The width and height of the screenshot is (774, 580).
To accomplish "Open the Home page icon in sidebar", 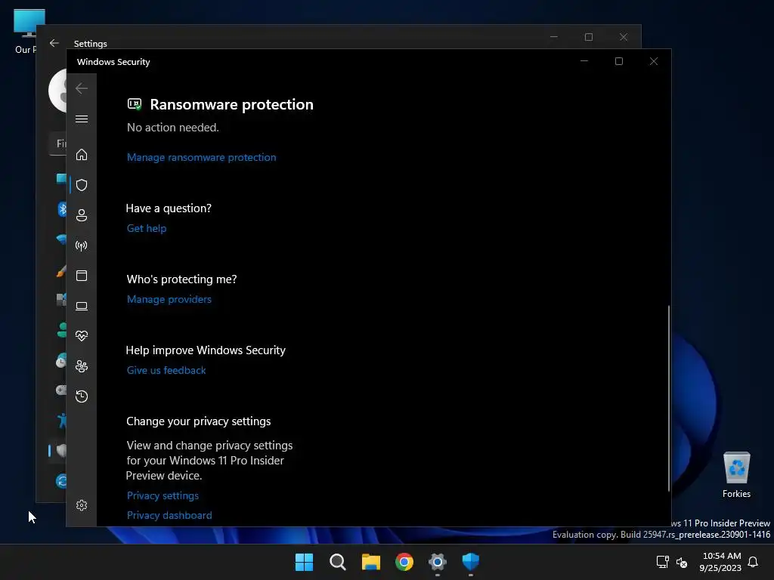I will click(82, 154).
